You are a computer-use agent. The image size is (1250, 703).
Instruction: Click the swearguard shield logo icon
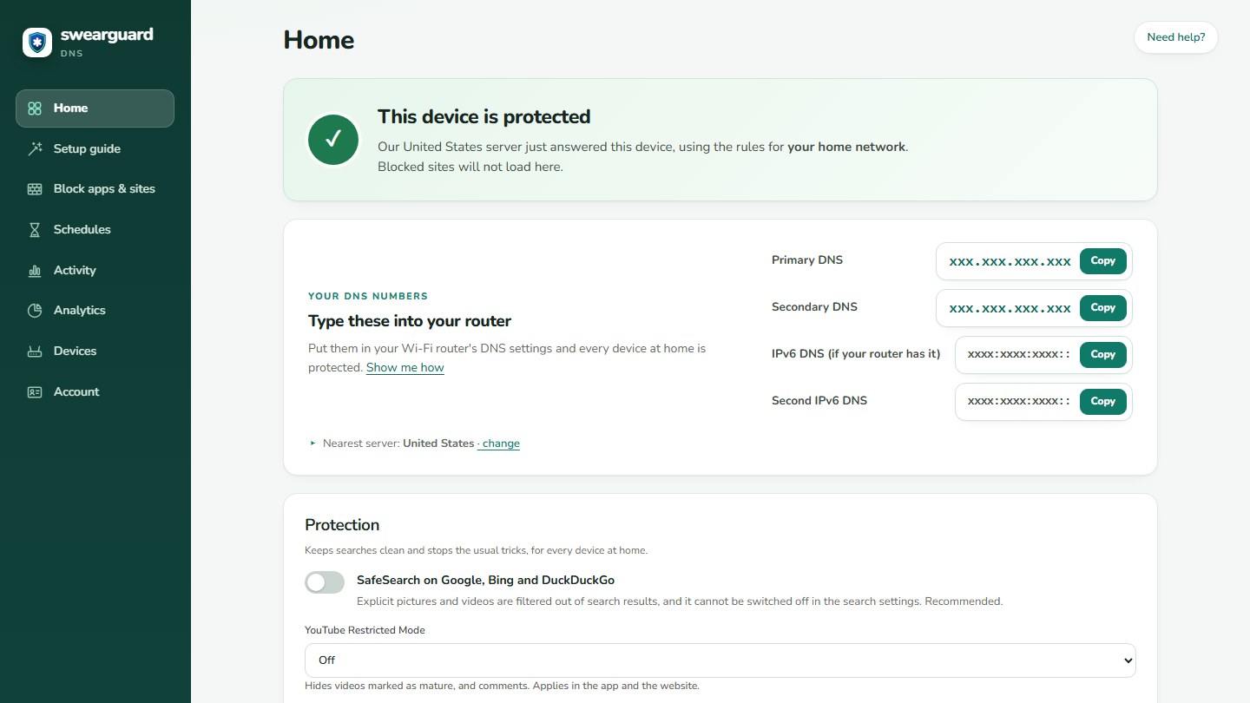pos(37,42)
